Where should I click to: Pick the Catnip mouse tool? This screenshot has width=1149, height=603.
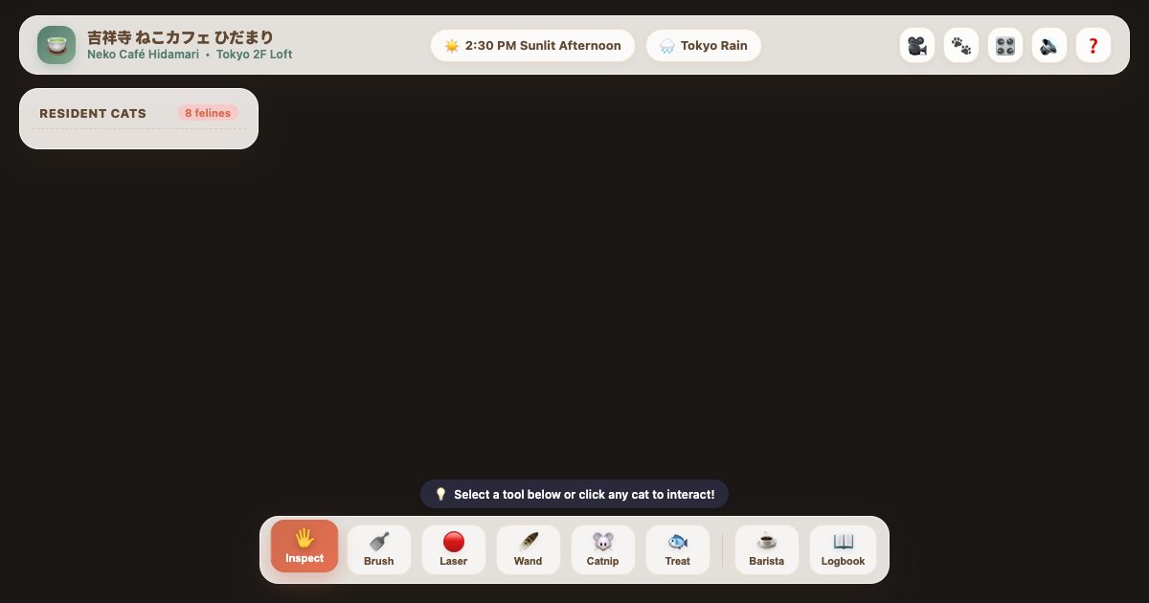click(603, 550)
